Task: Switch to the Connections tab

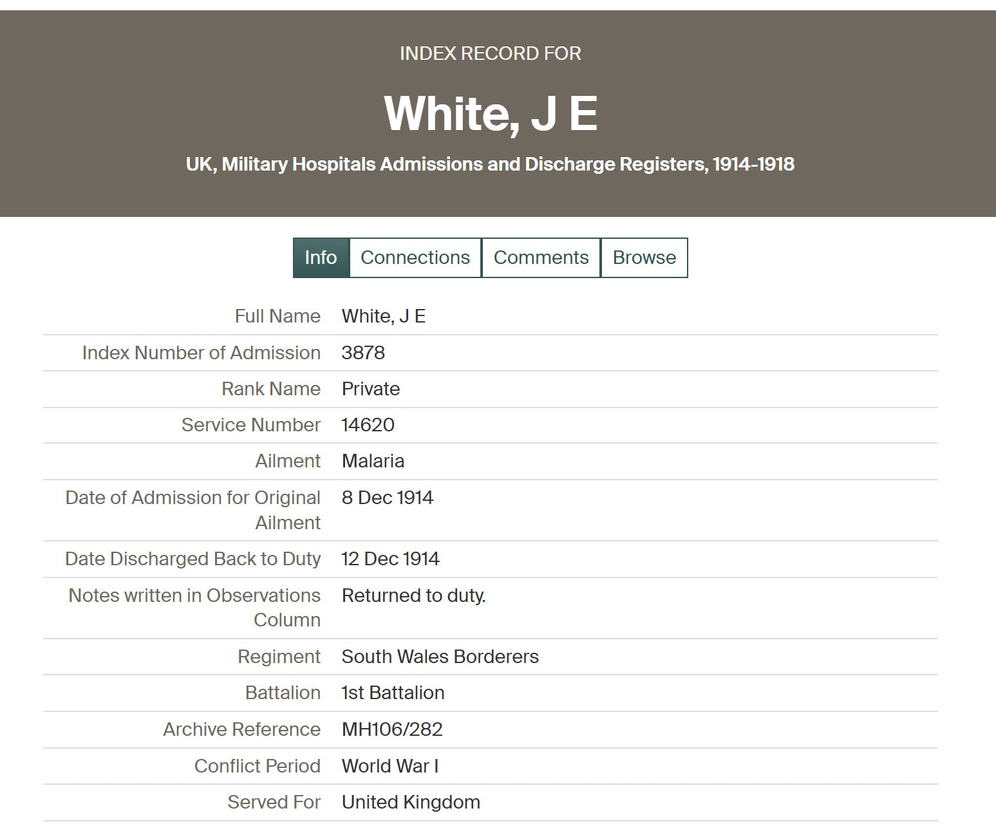Action: pyautogui.click(x=415, y=257)
